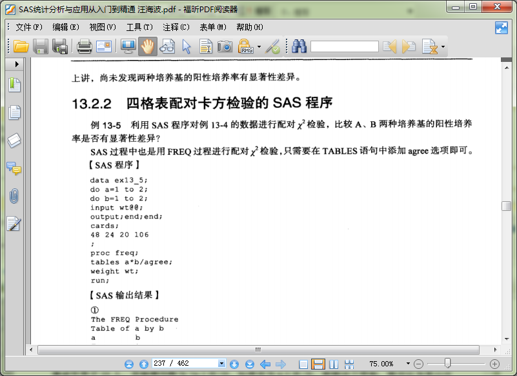
Task: Switch to continuous facing layout
Action: pyautogui.click(x=349, y=364)
